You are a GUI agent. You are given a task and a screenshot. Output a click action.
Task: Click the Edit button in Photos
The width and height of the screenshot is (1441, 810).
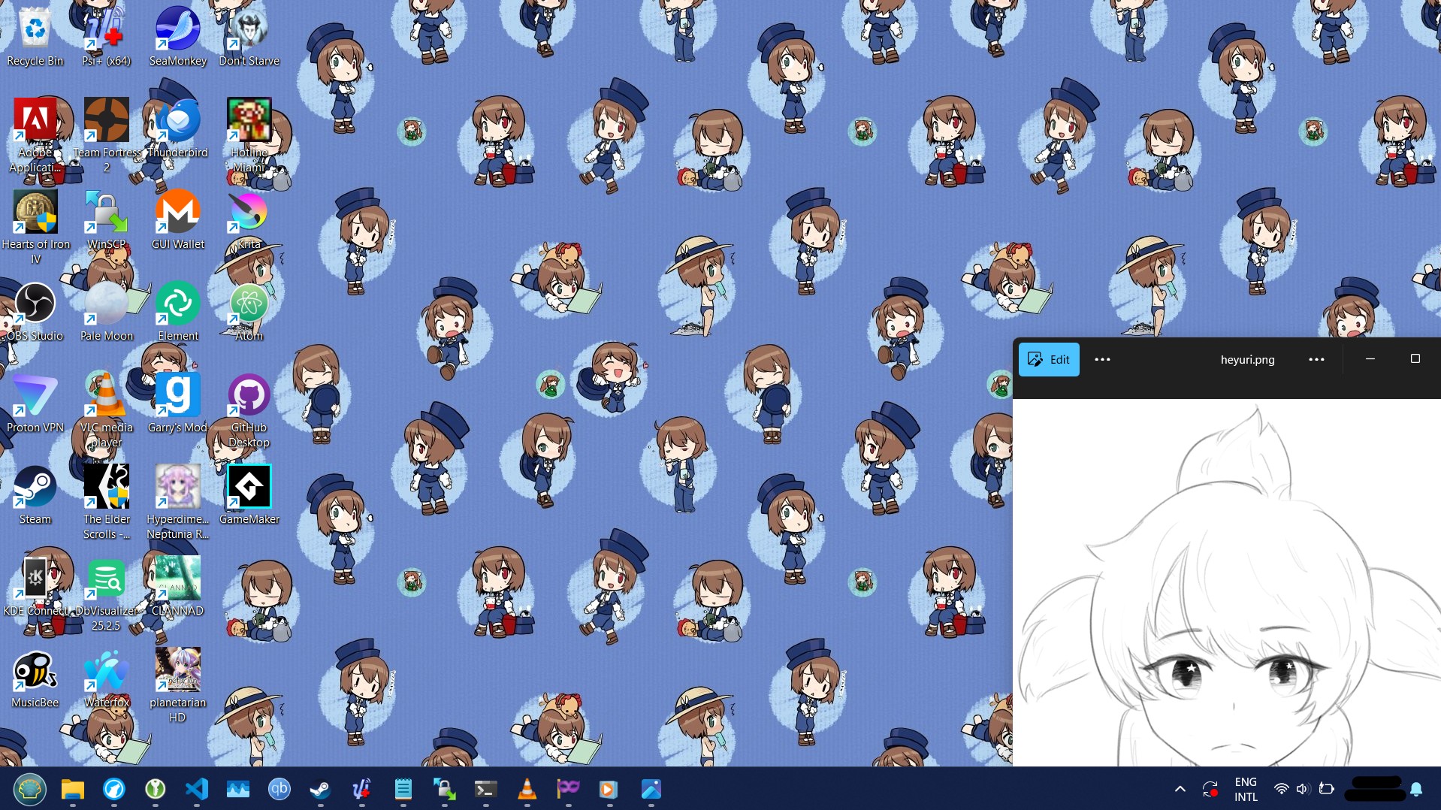[1049, 360]
